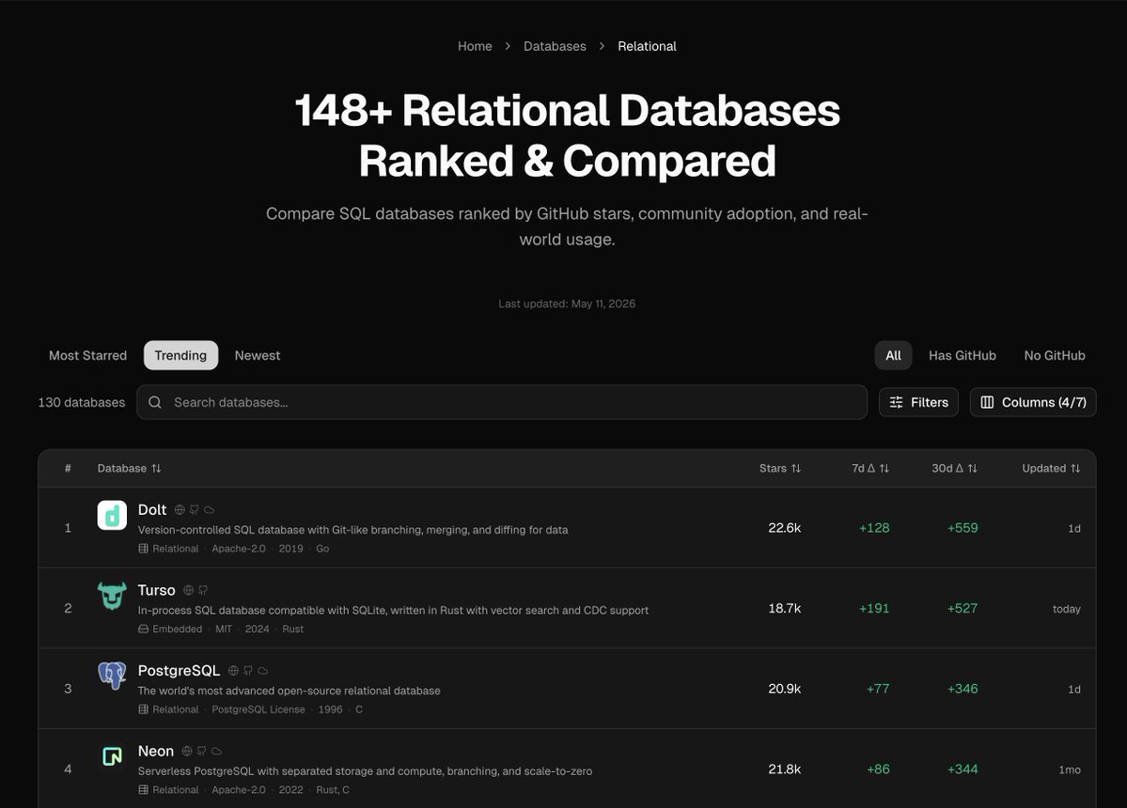Open the Turso database page

tap(157, 590)
